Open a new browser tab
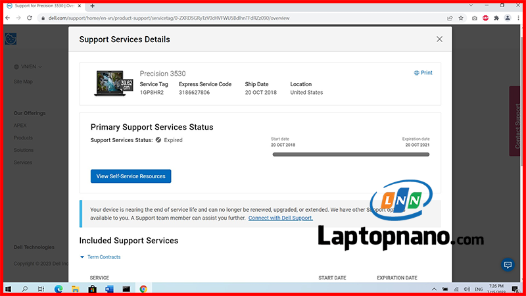 point(92,6)
